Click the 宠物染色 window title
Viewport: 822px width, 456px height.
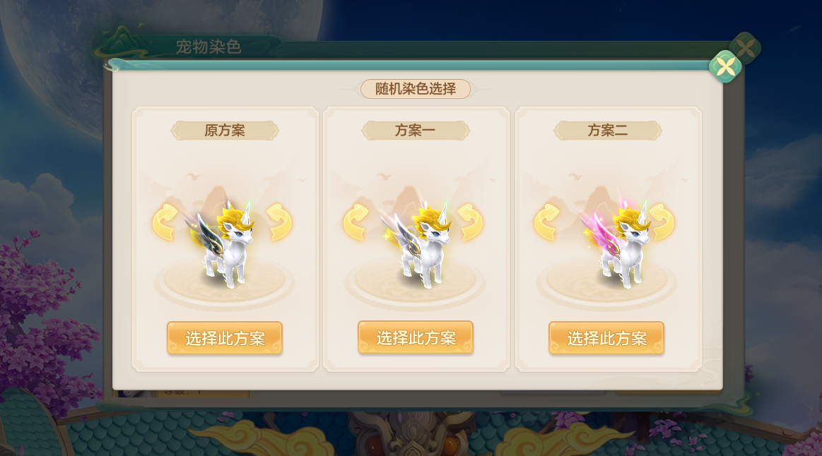pos(208,47)
